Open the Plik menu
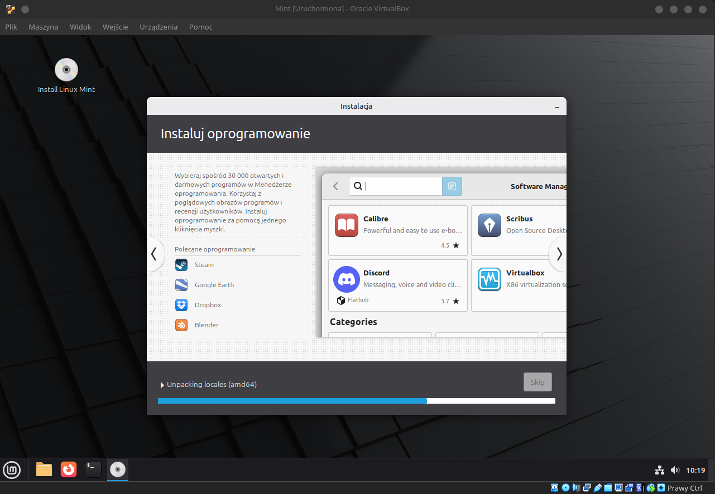 coord(11,27)
